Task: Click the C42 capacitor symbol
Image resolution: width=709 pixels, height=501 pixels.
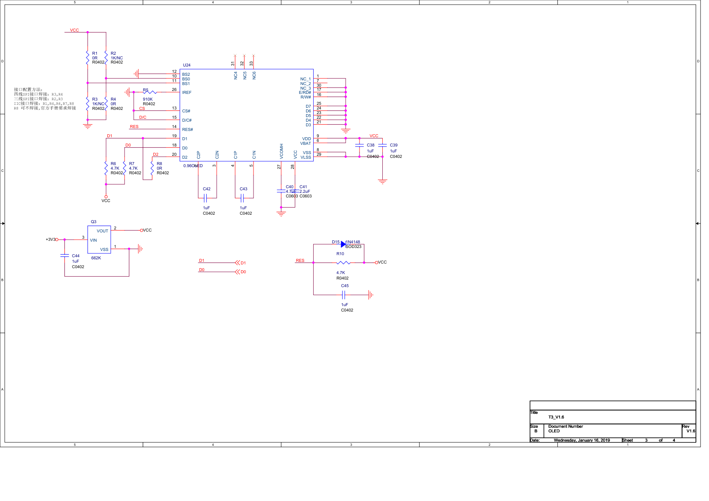Action: 205,198
